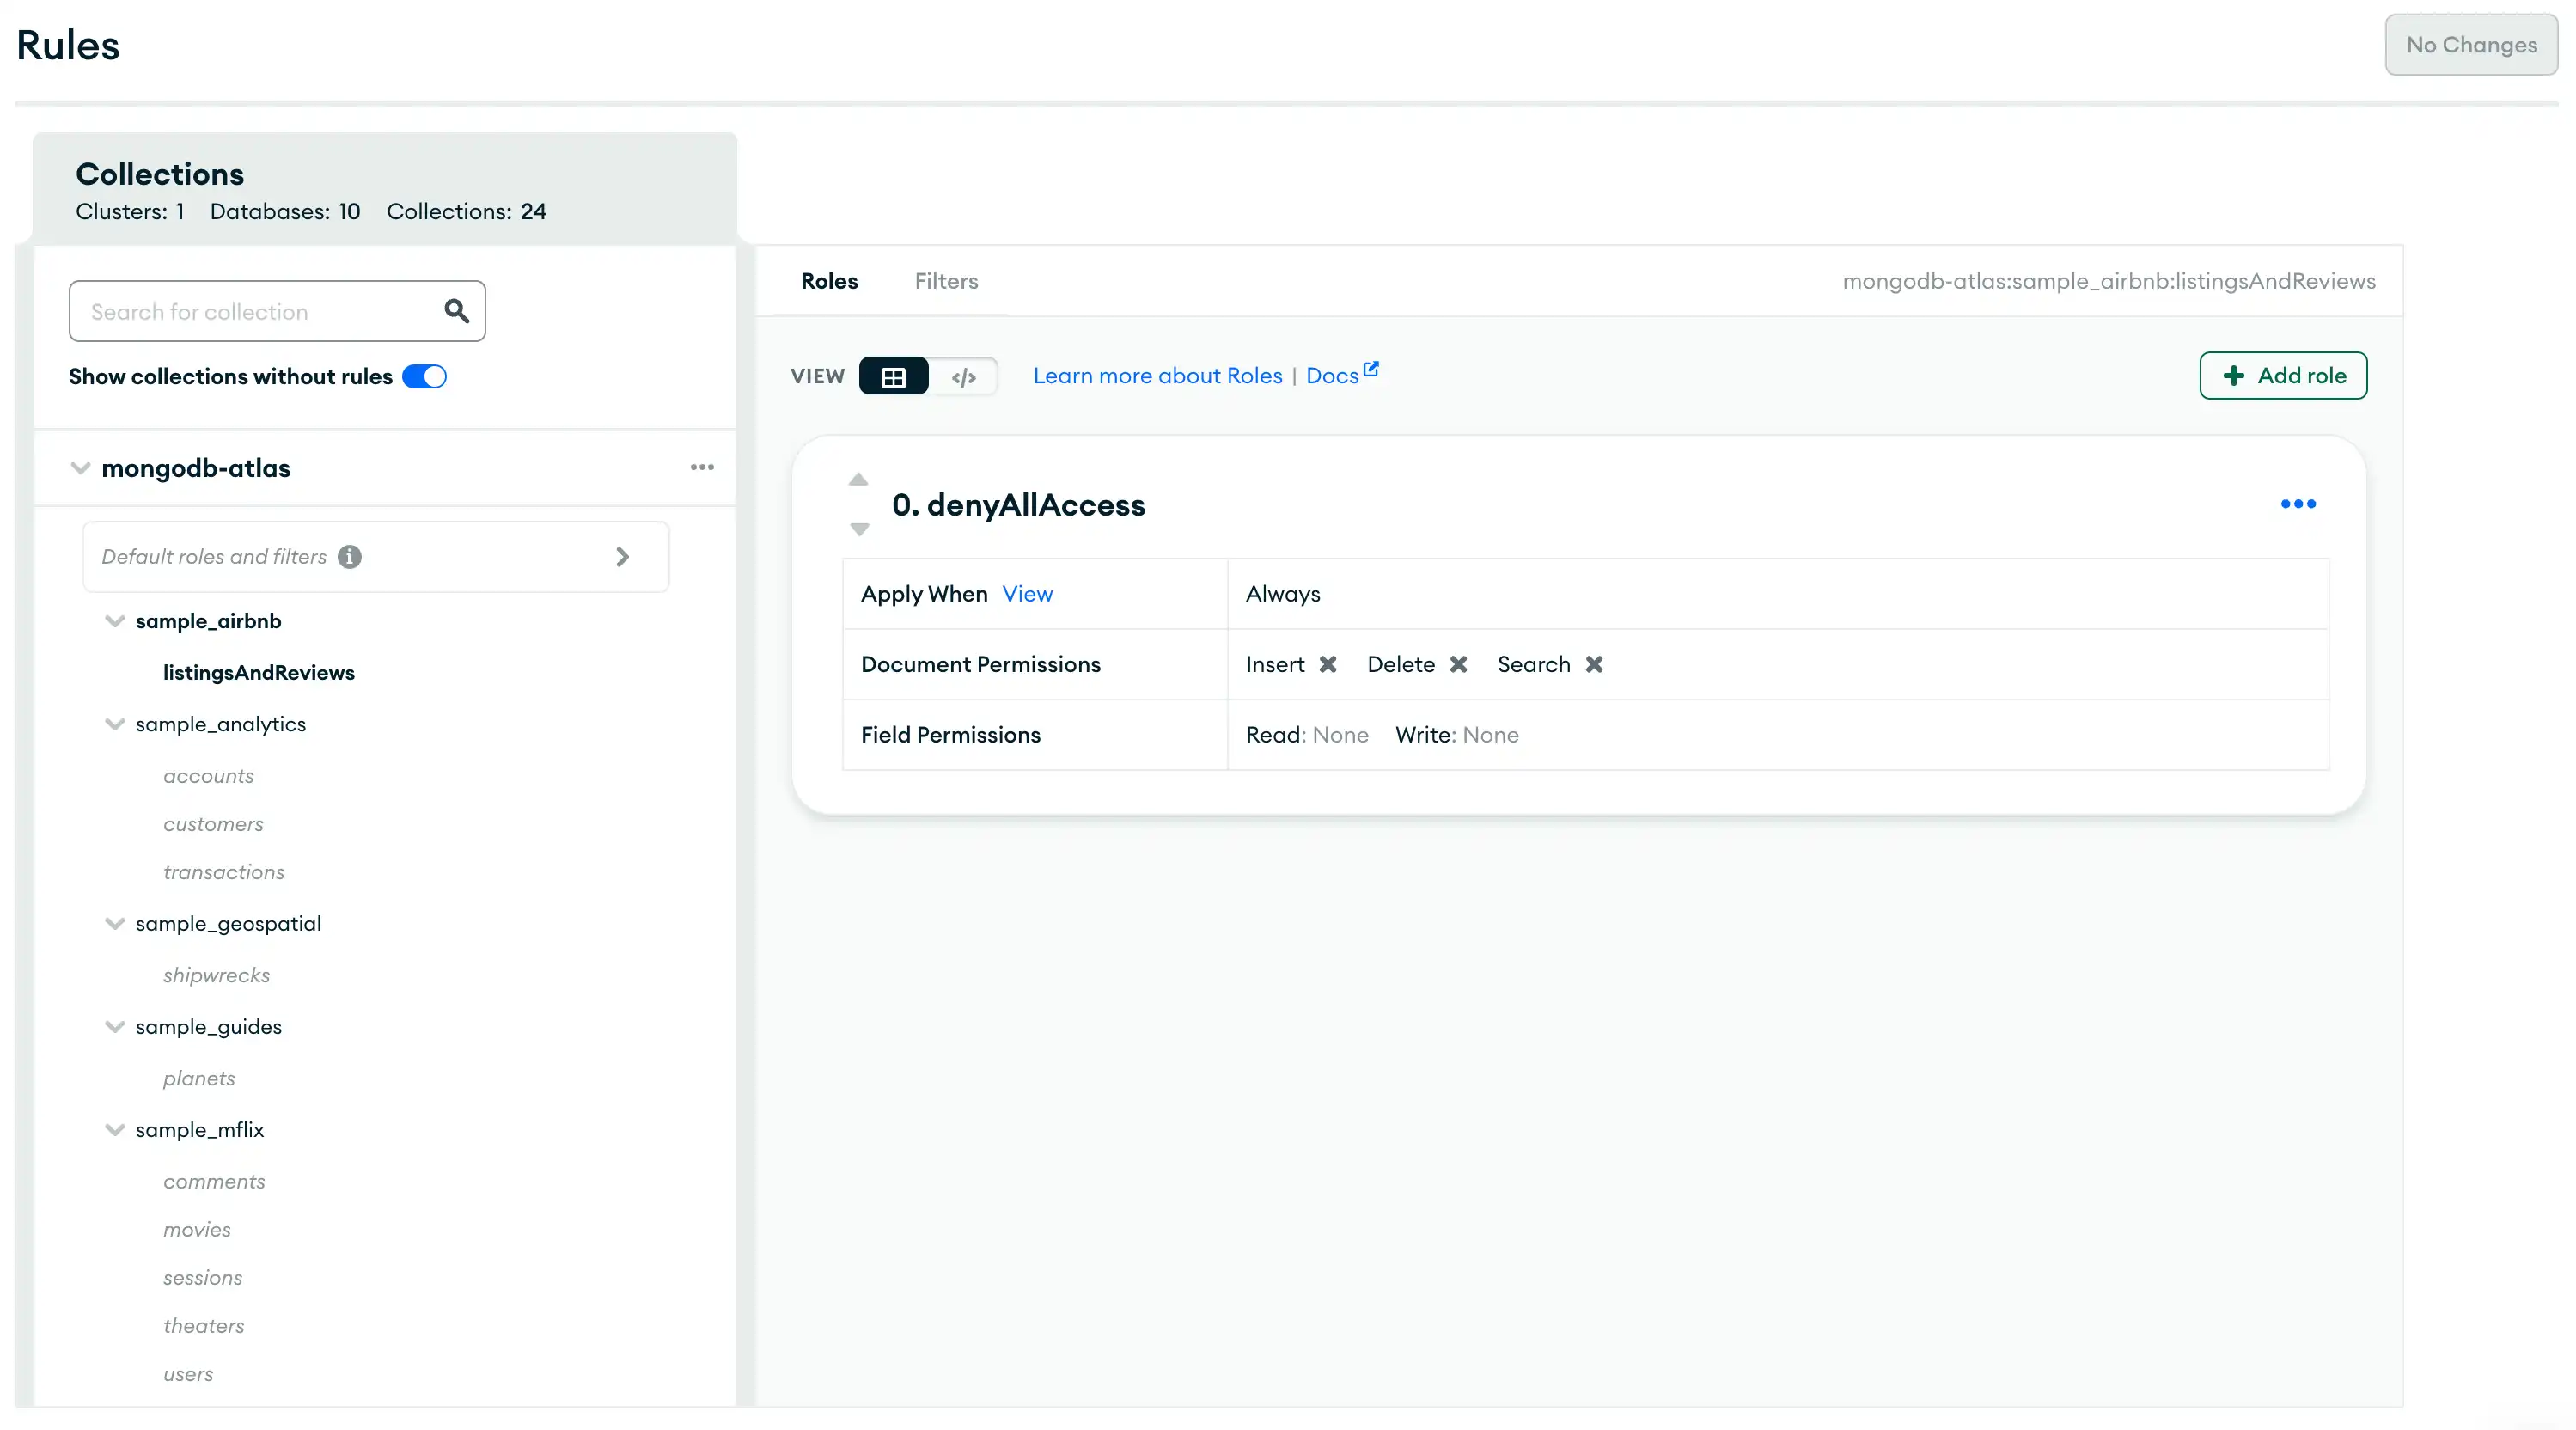Screen dimensions: 2576x1430
Task: Click the Apply When View label
Action: pos(1025,592)
